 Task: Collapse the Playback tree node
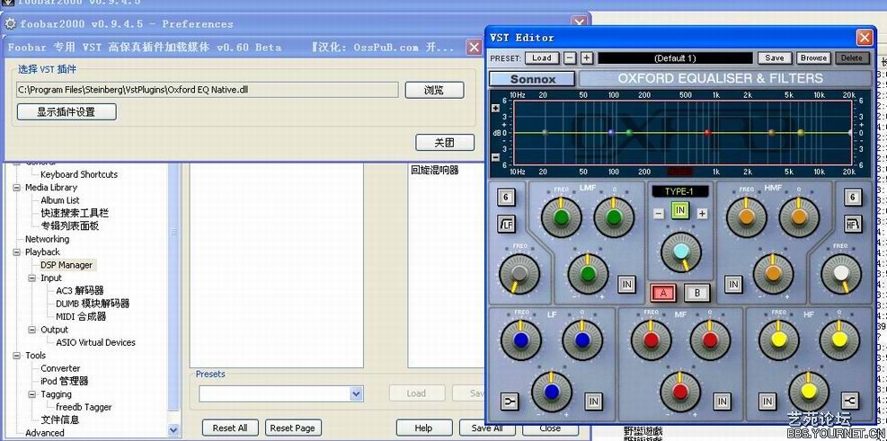(x=17, y=251)
